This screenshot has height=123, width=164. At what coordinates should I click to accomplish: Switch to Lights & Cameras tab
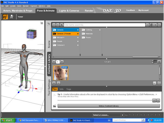[69, 11]
